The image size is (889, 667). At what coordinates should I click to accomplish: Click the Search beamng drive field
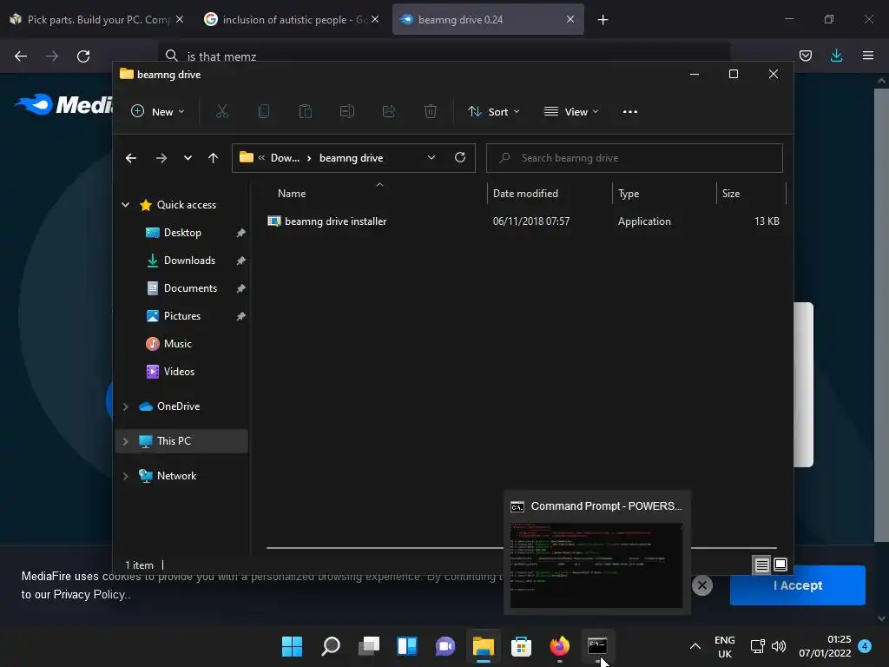(635, 158)
